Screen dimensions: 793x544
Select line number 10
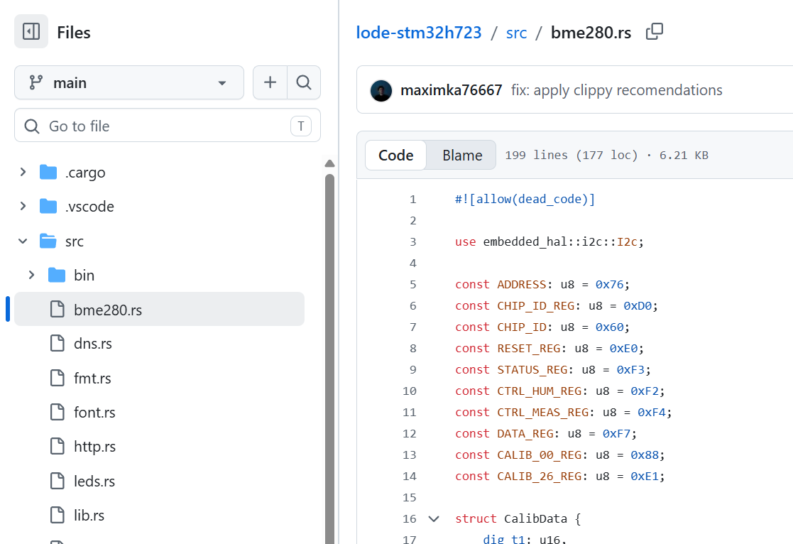[410, 391]
